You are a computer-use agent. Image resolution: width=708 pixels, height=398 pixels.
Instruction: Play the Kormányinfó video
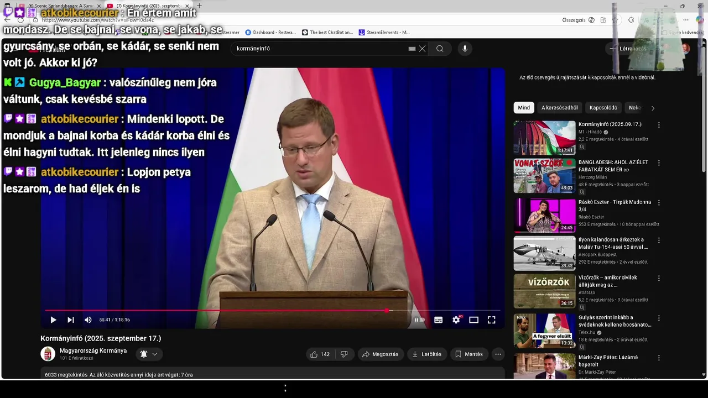coord(53,320)
